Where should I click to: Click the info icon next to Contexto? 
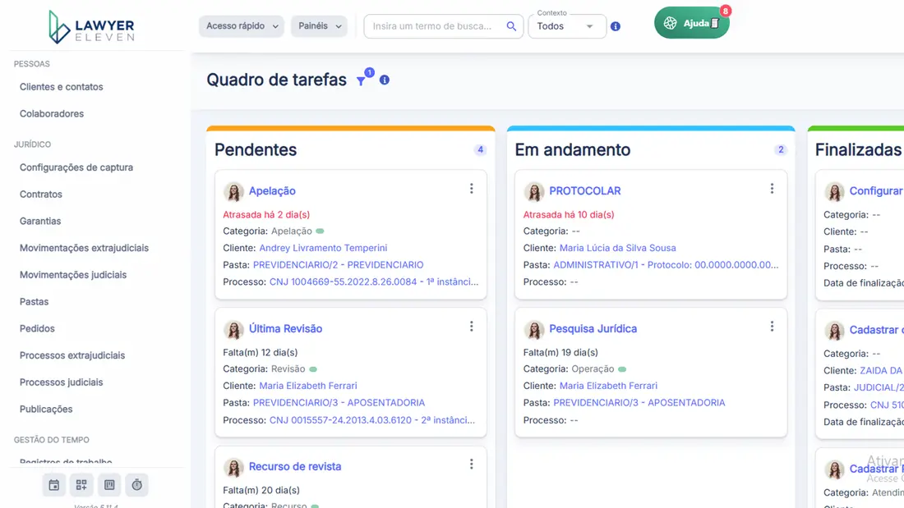click(616, 26)
